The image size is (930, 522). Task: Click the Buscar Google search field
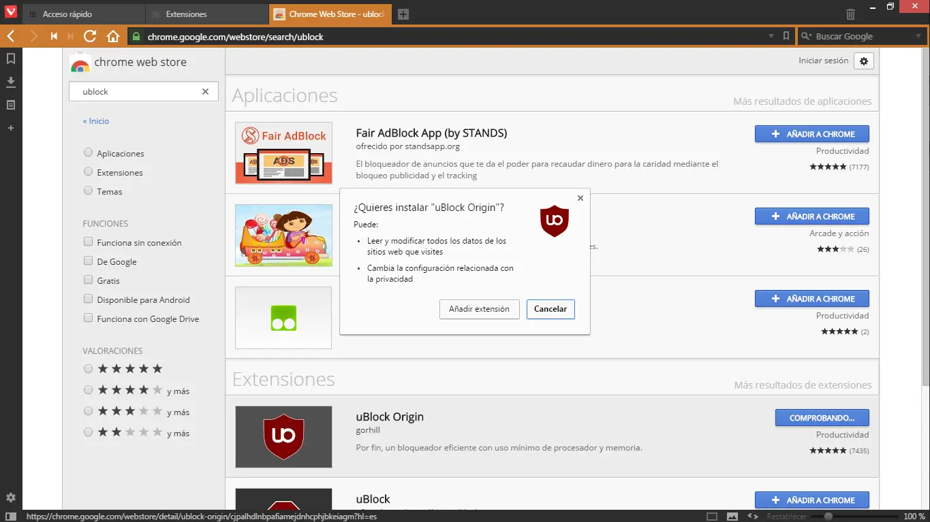click(862, 36)
